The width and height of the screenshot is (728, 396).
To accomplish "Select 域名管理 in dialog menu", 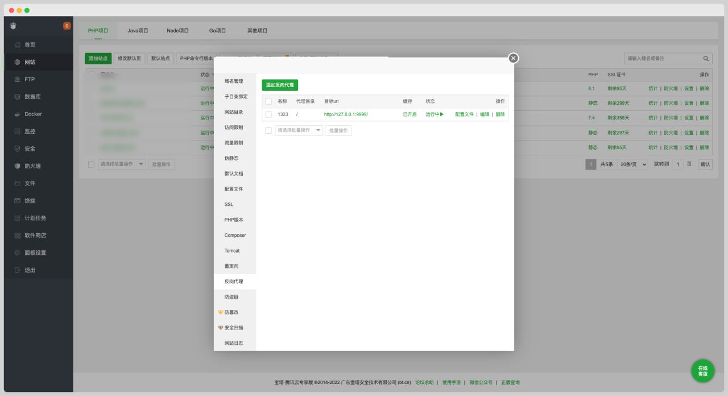I will (x=234, y=81).
